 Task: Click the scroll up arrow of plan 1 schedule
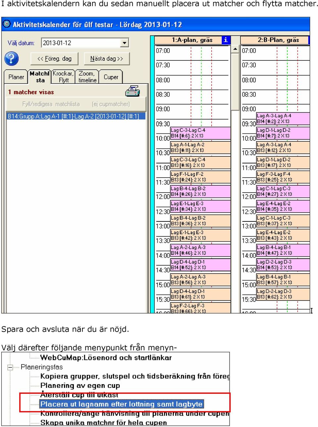(x=235, y=49)
